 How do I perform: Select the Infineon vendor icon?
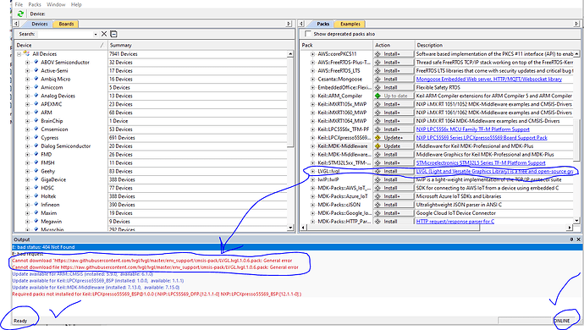tap(36, 205)
